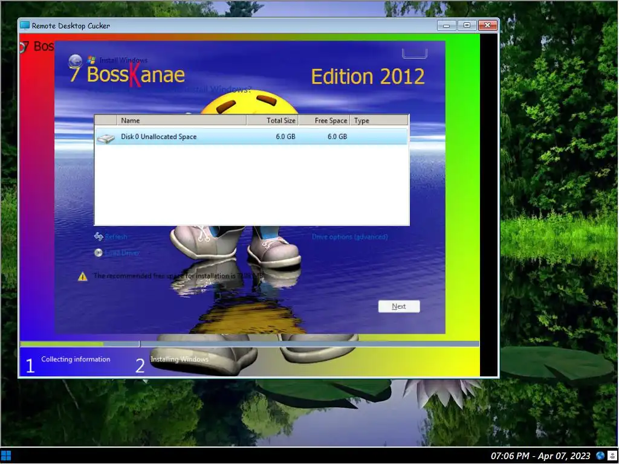Open Drive options (advanced)
The height and width of the screenshot is (464, 619).
(x=350, y=237)
